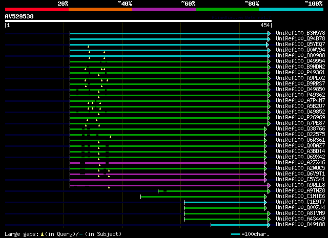The width and height of the screenshot is (328, 238).
Task: Click the yellow gap marker under the O22575 bar
Action: pyautogui.click(x=111, y=137)
